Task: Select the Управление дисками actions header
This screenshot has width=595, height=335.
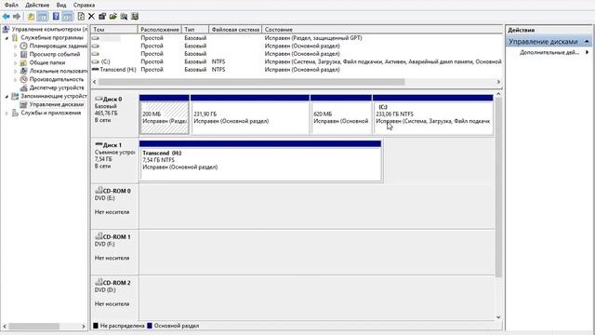Action: tap(549, 41)
